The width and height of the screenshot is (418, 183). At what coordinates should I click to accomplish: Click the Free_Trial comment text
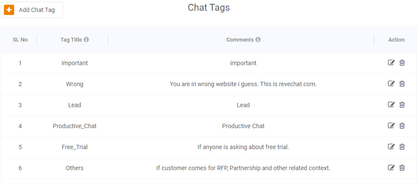243,147
